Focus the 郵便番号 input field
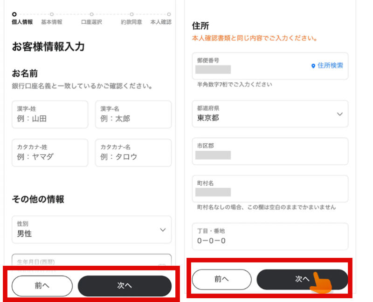 click(270, 66)
